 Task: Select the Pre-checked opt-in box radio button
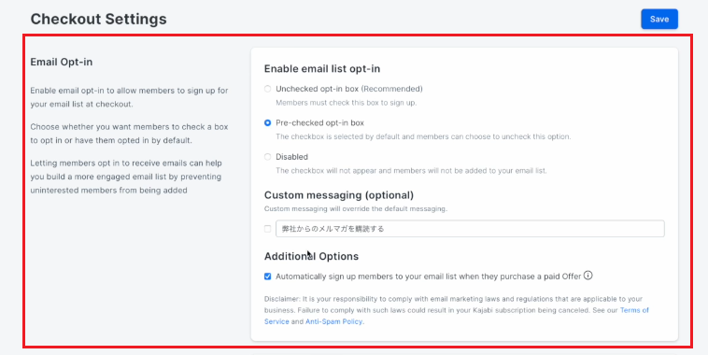(268, 123)
